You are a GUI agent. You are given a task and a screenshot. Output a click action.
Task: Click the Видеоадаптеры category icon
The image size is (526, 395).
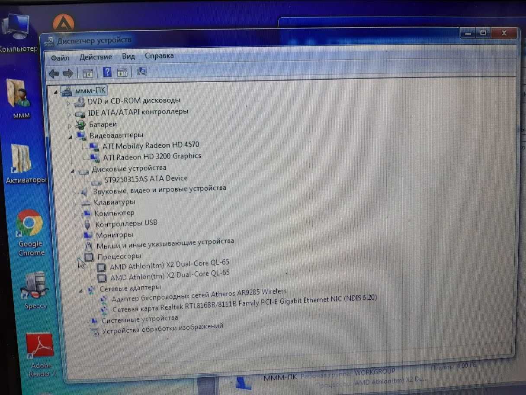click(x=82, y=136)
